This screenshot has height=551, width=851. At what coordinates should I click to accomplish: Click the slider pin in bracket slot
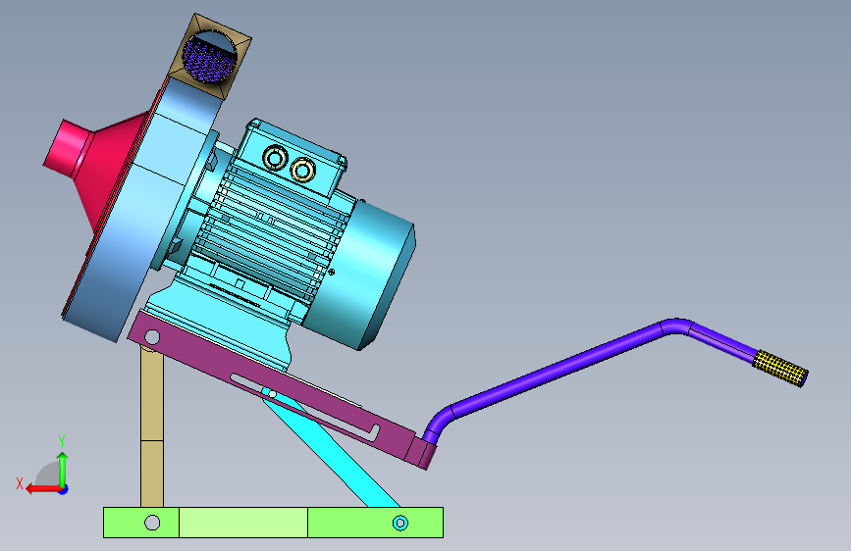pos(273,394)
